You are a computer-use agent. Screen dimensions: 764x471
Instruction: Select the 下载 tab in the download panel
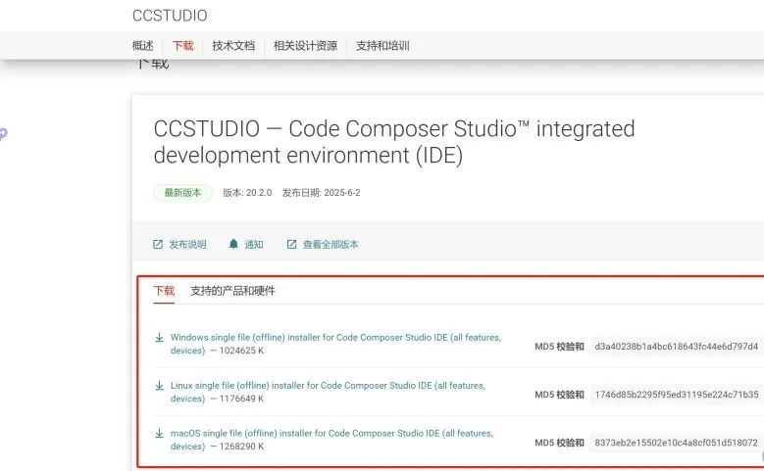[x=164, y=291]
